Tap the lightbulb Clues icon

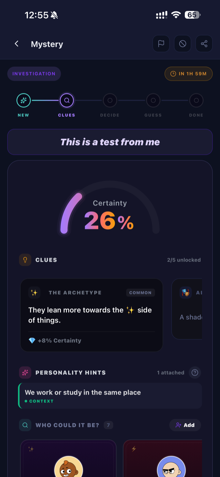point(25,260)
